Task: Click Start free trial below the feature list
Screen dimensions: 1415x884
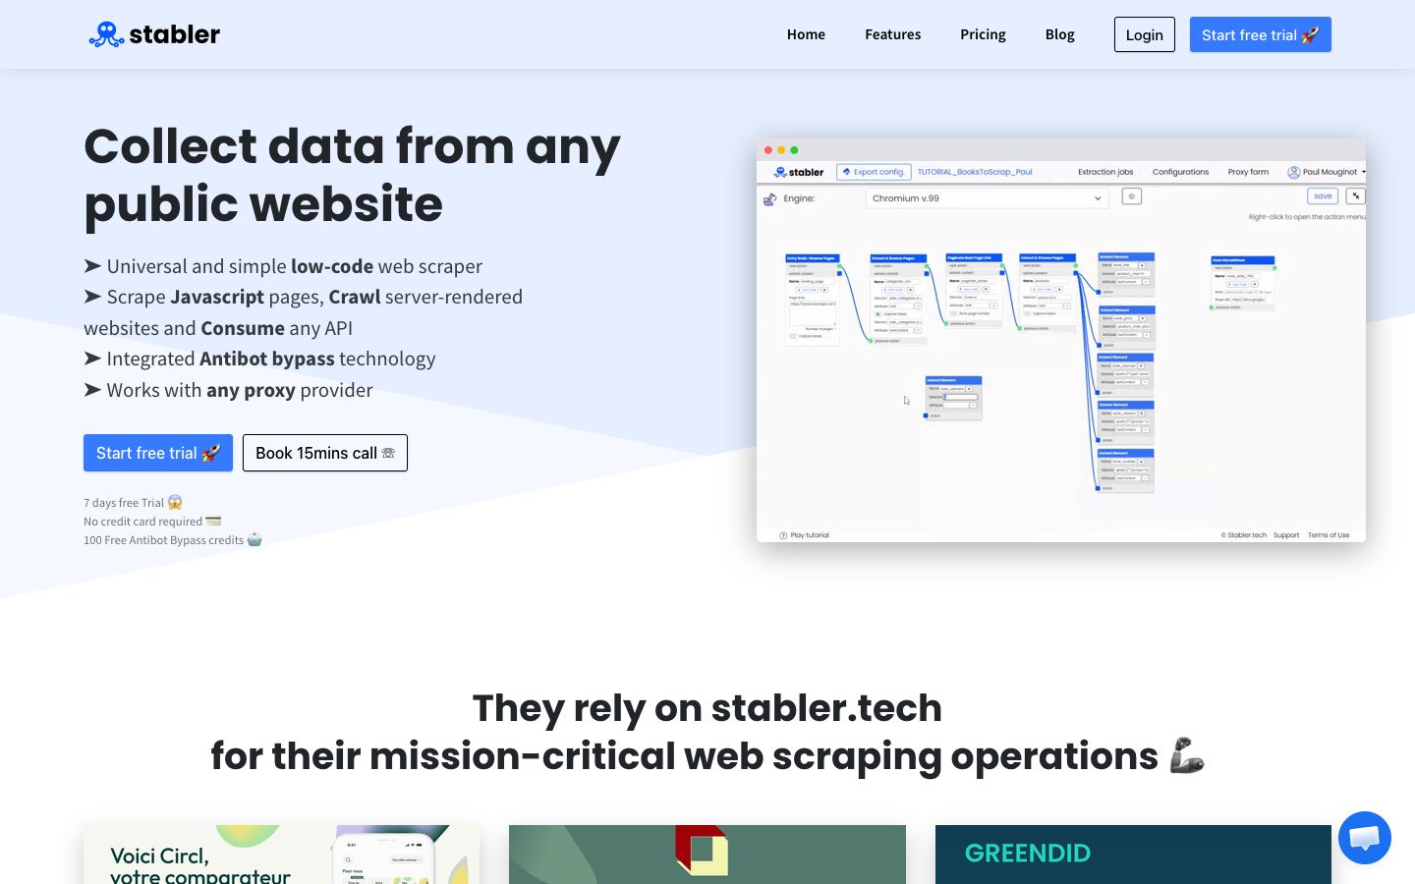Action: (x=158, y=453)
